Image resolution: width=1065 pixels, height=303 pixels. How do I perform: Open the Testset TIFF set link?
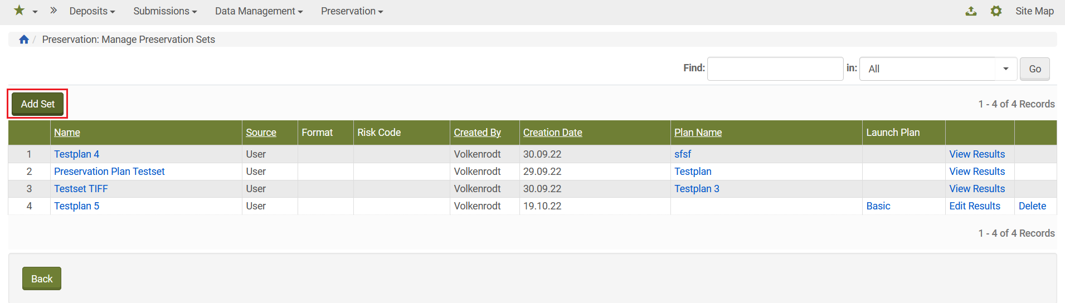coord(81,189)
